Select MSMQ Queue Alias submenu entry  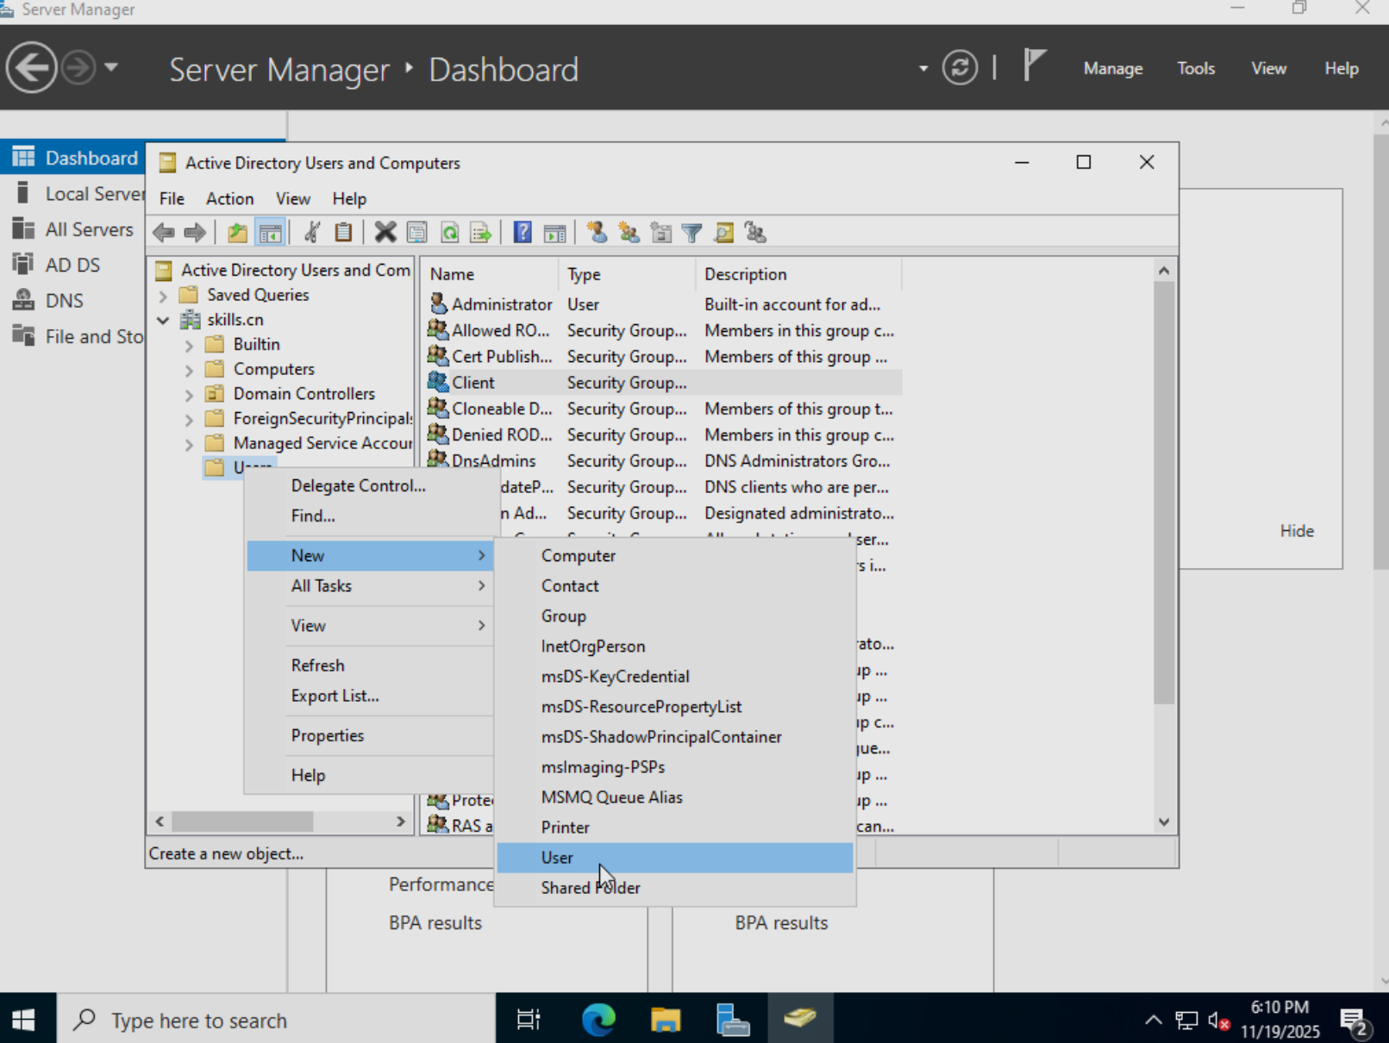(675, 797)
